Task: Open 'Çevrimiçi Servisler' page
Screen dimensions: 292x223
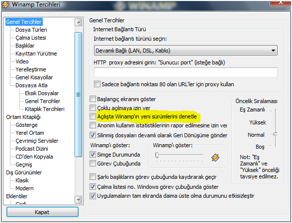Action: [x=37, y=141]
